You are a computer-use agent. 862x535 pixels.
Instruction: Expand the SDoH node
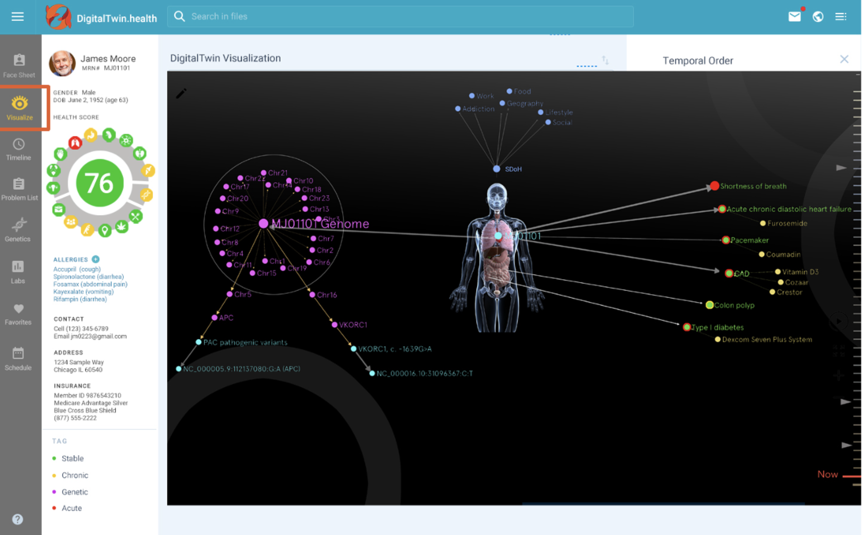[x=497, y=169]
